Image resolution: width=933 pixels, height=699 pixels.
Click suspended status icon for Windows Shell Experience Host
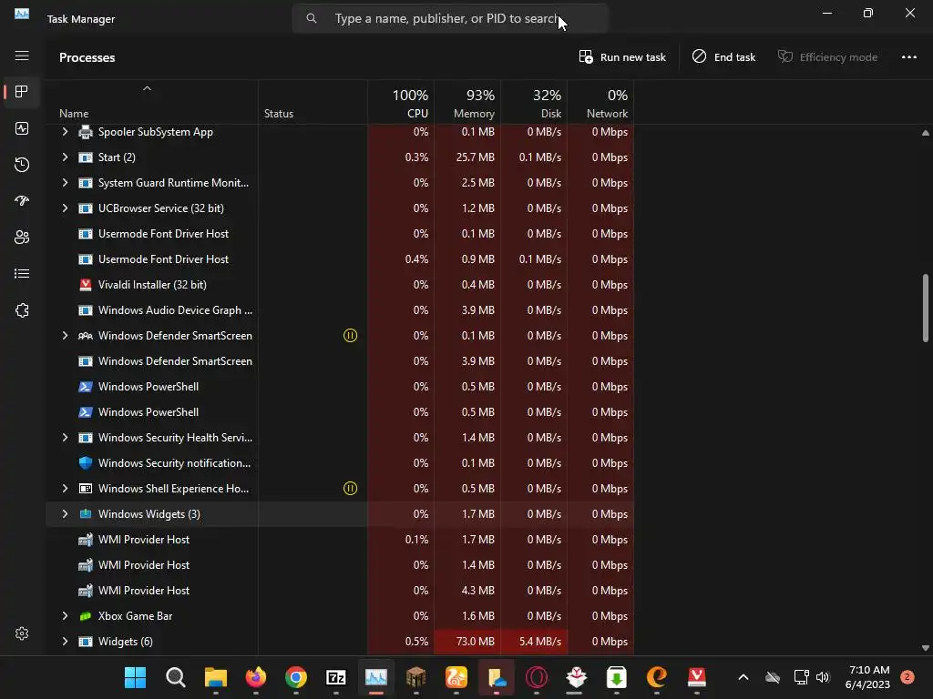coord(351,489)
